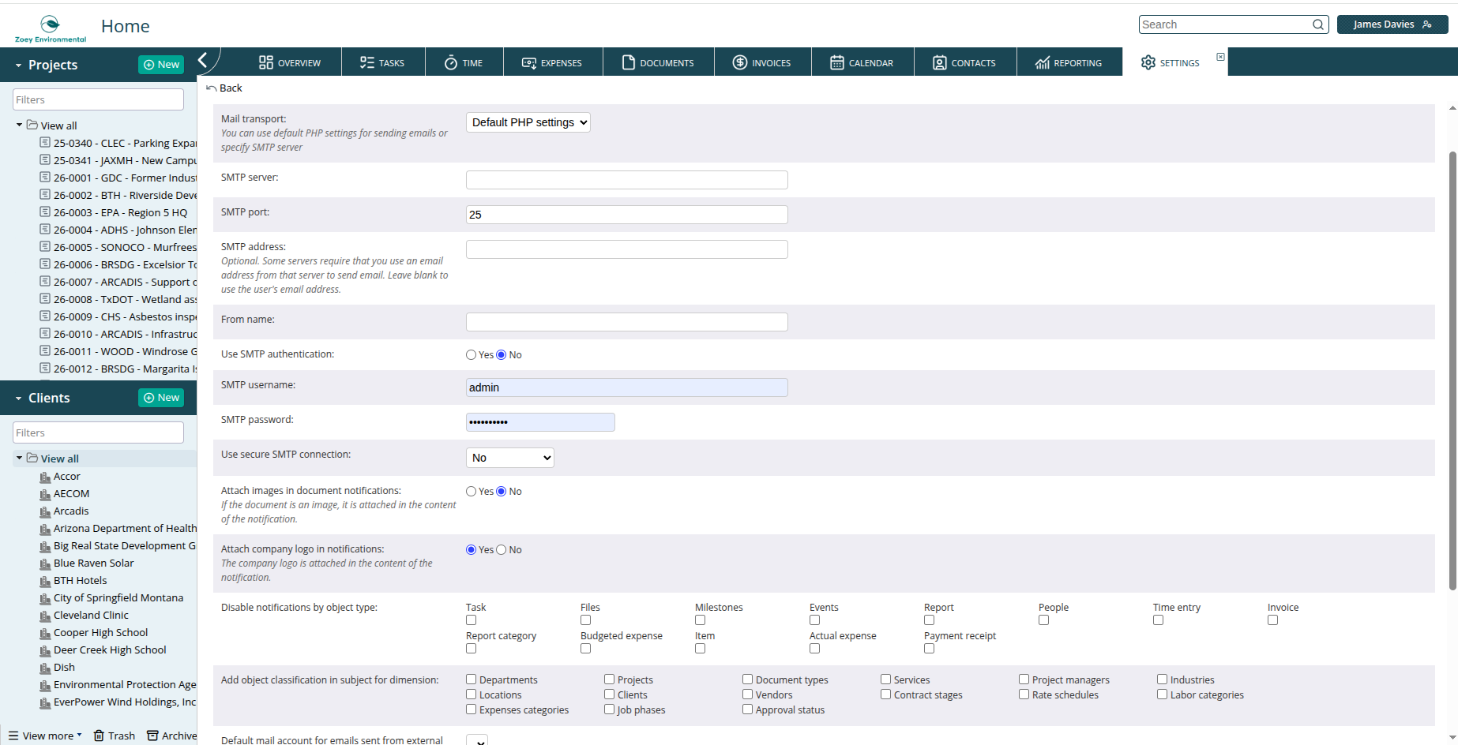Image resolution: width=1458 pixels, height=745 pixels.
Task: Click the SMTP password field
Action: pos(540,422)
